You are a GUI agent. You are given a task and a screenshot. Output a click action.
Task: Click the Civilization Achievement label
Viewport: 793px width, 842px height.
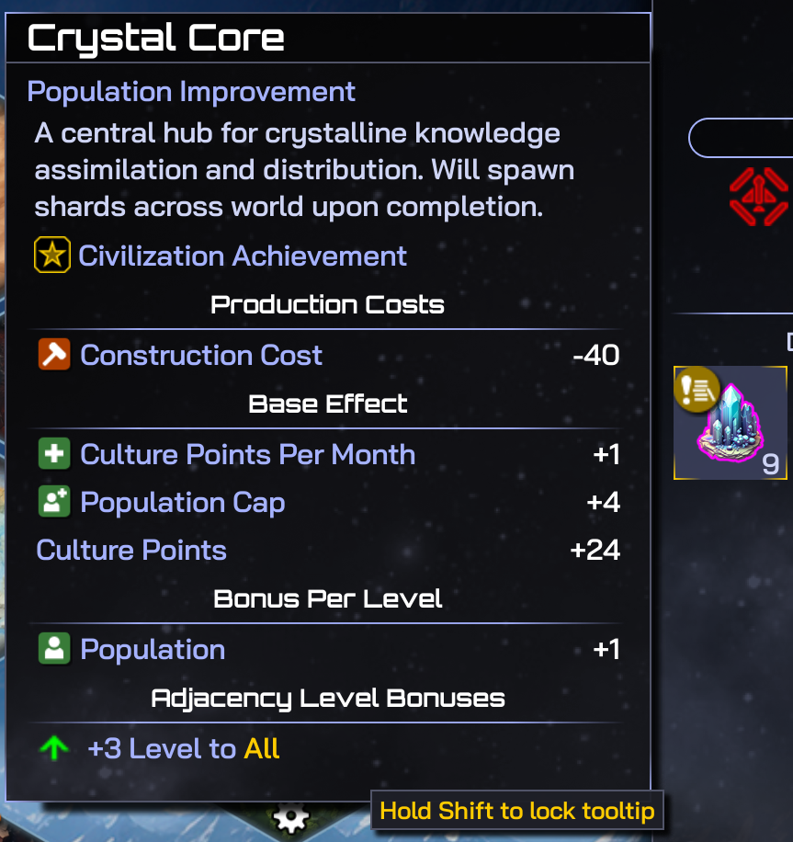click(x=243, y=256)
